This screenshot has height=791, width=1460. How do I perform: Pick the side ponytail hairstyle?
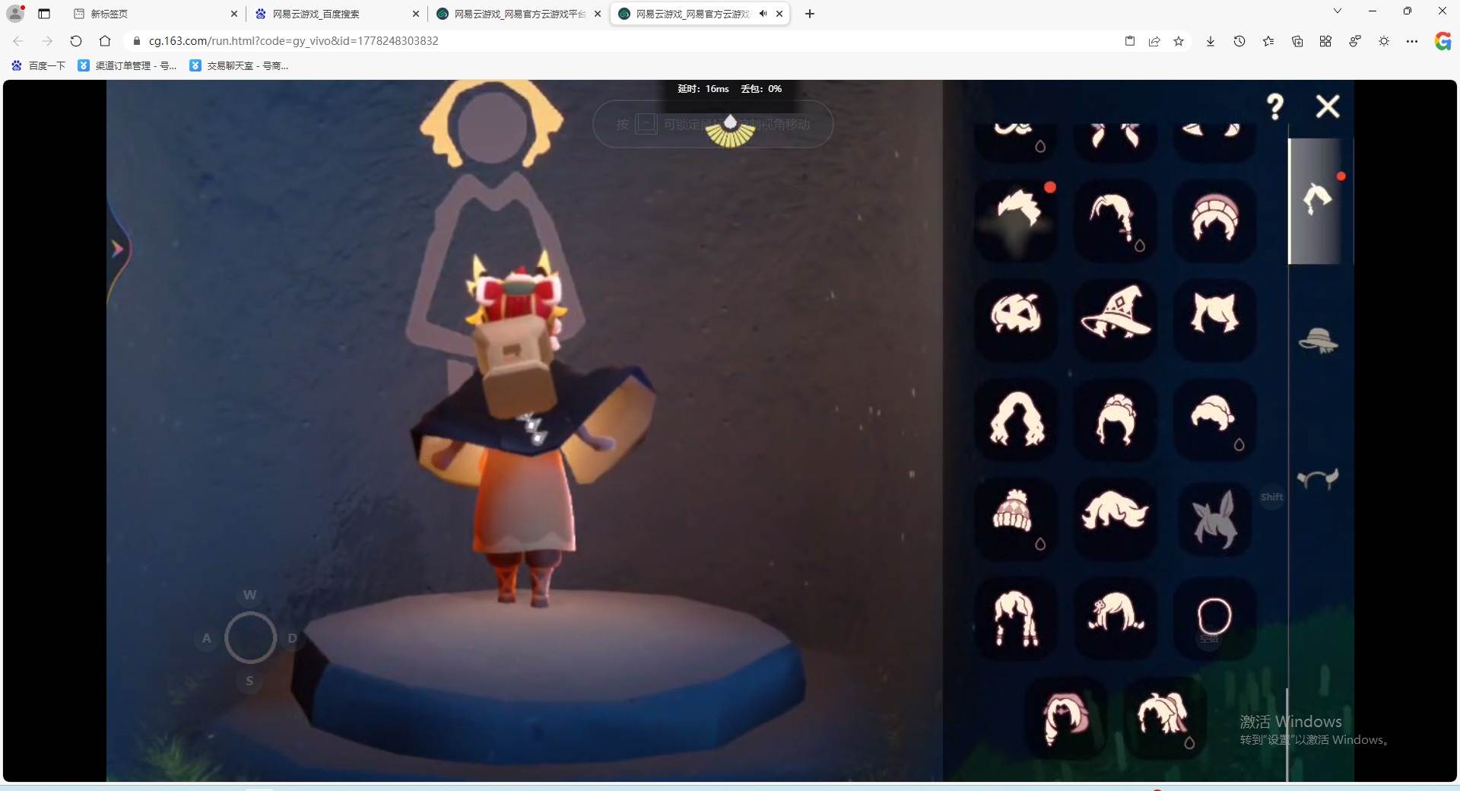tap(1116, 617)
